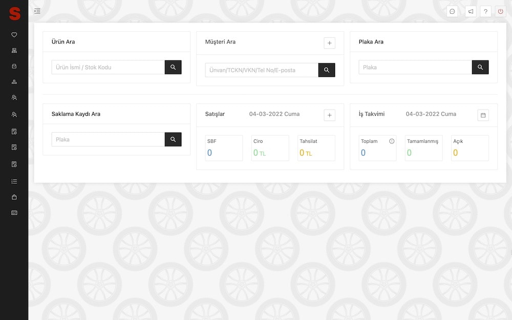Run the Saklama Kaydı Ara search
Screen dimensions: 512x320
pyautogui.click(x=173, y=139)
